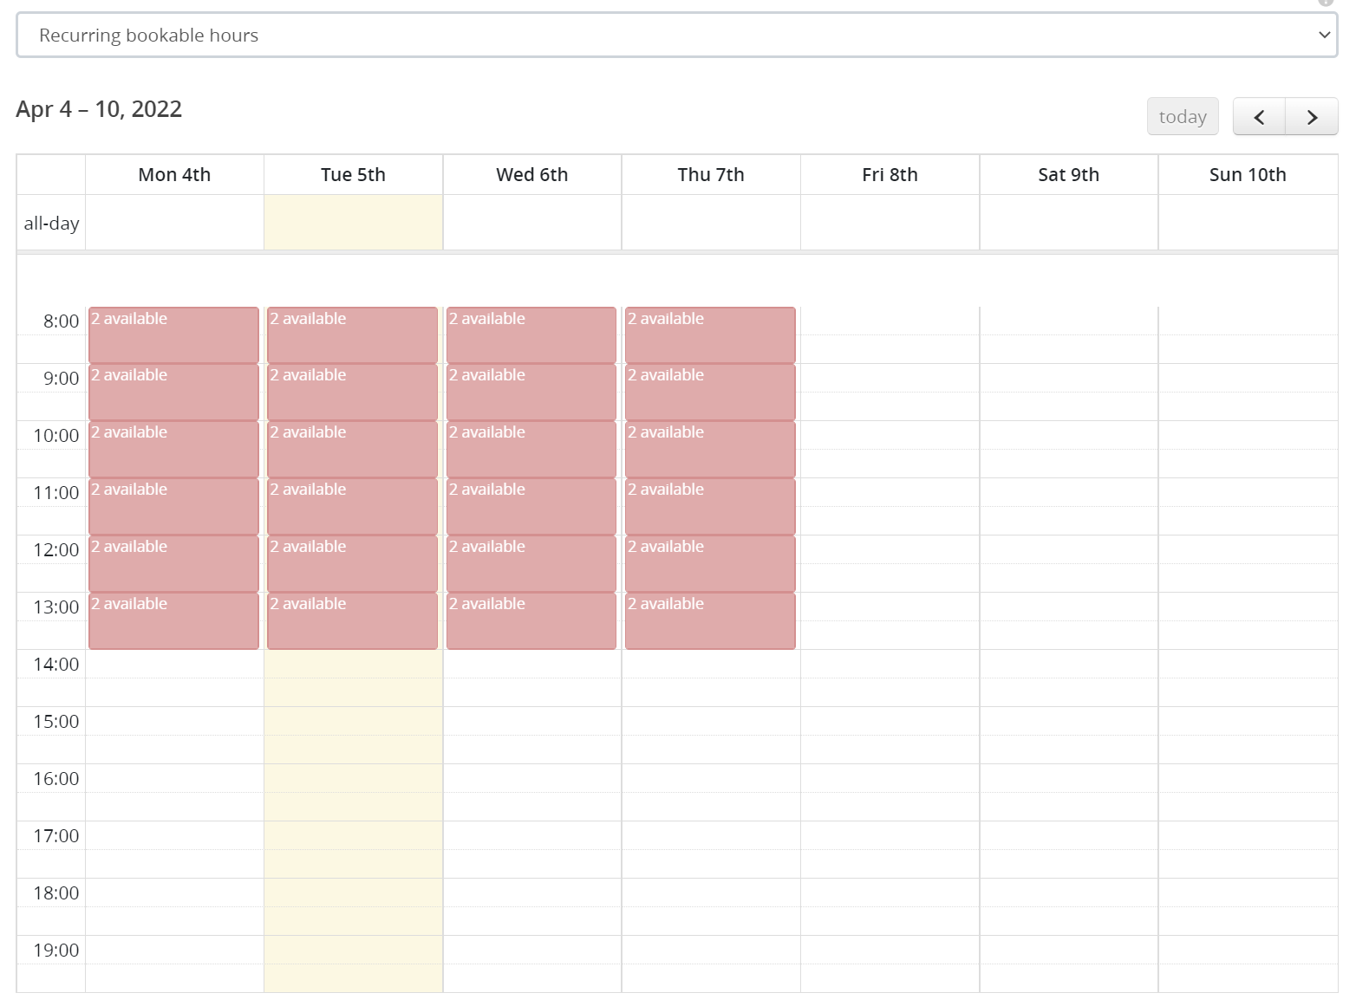Click empty Saturday 15:00 time slot
Viewport: 1356px width, 1006px height.
tap(1068, 721)
